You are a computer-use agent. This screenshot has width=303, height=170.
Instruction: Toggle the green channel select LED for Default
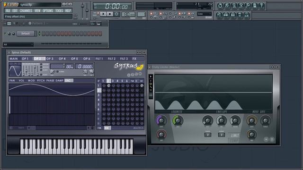coord(39,34)
